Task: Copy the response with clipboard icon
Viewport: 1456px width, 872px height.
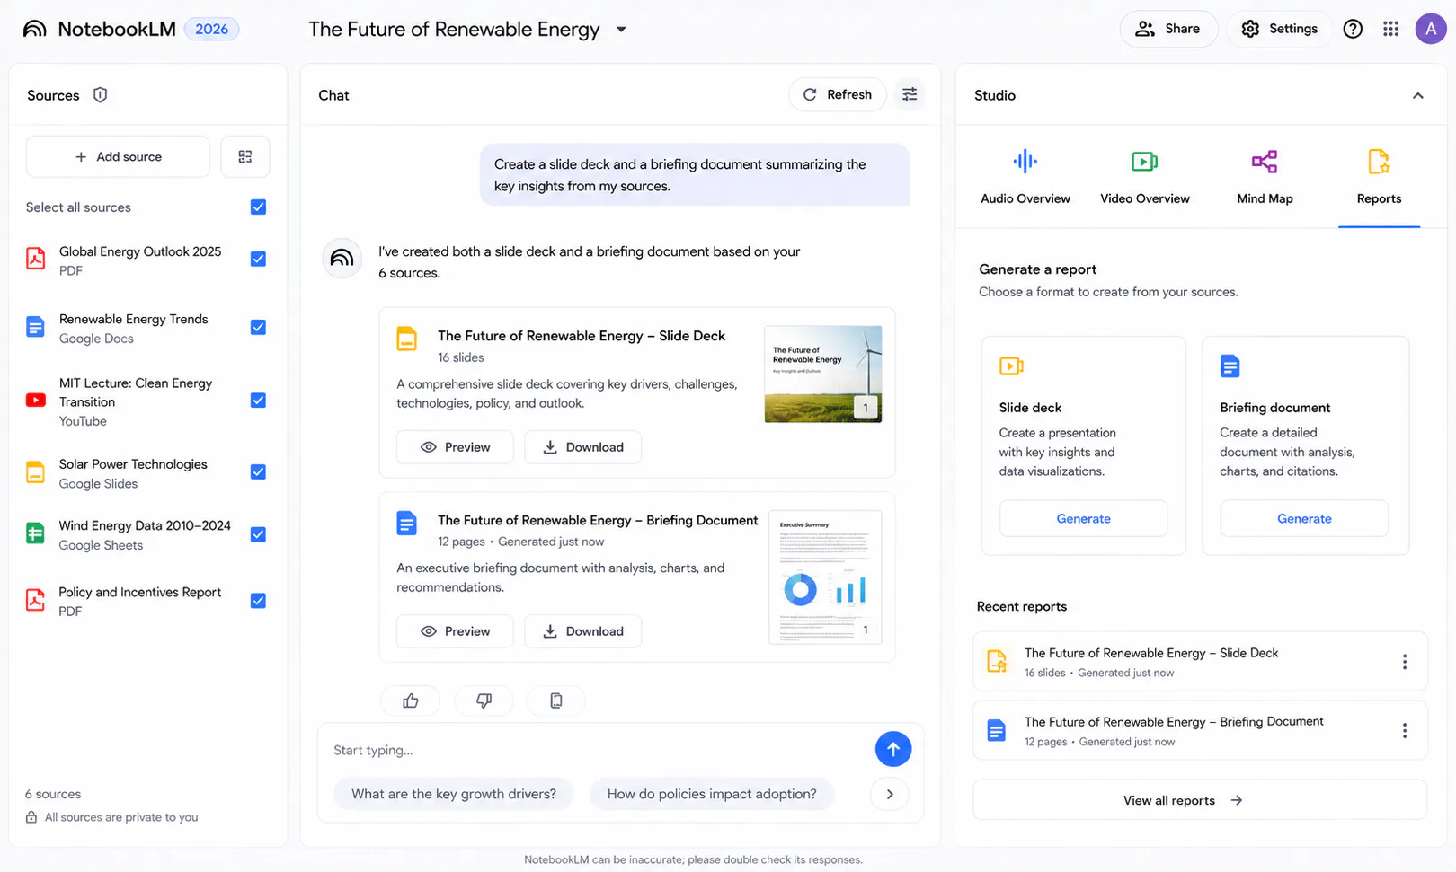Action: point(556,700)
